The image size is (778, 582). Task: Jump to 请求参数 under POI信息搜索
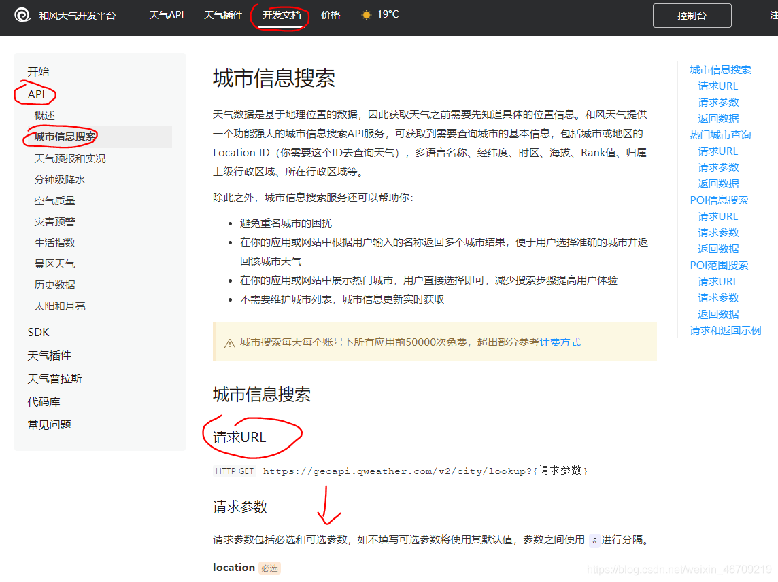tap(718, 233)
